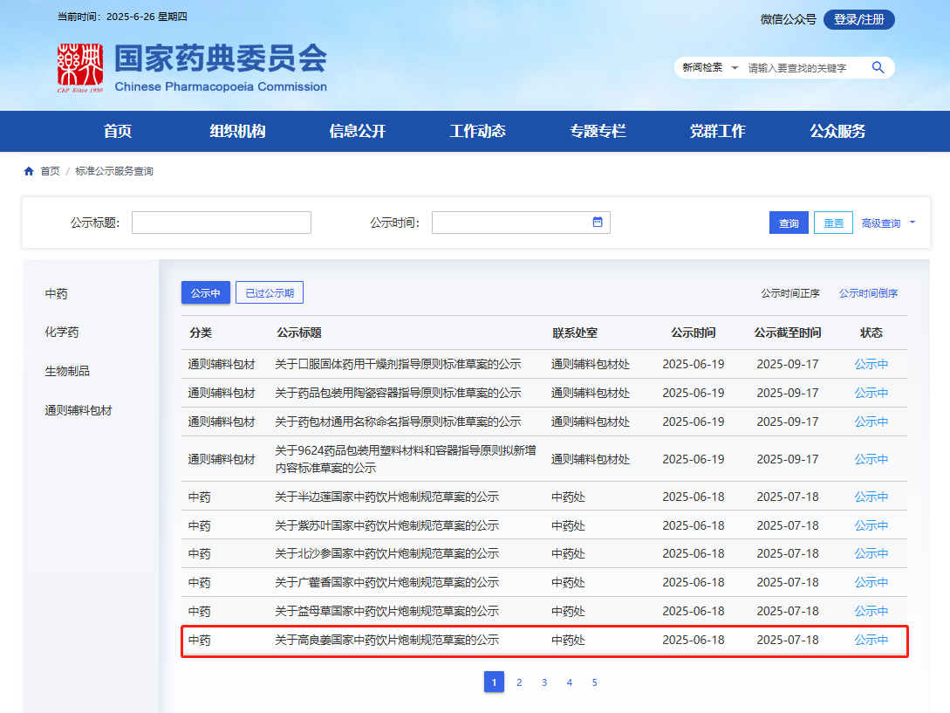The width and height of the screenshot is (950, 713).
Task: Click the Chinese Pharmacopoeia Commission logo
Action: coord(80,68)
